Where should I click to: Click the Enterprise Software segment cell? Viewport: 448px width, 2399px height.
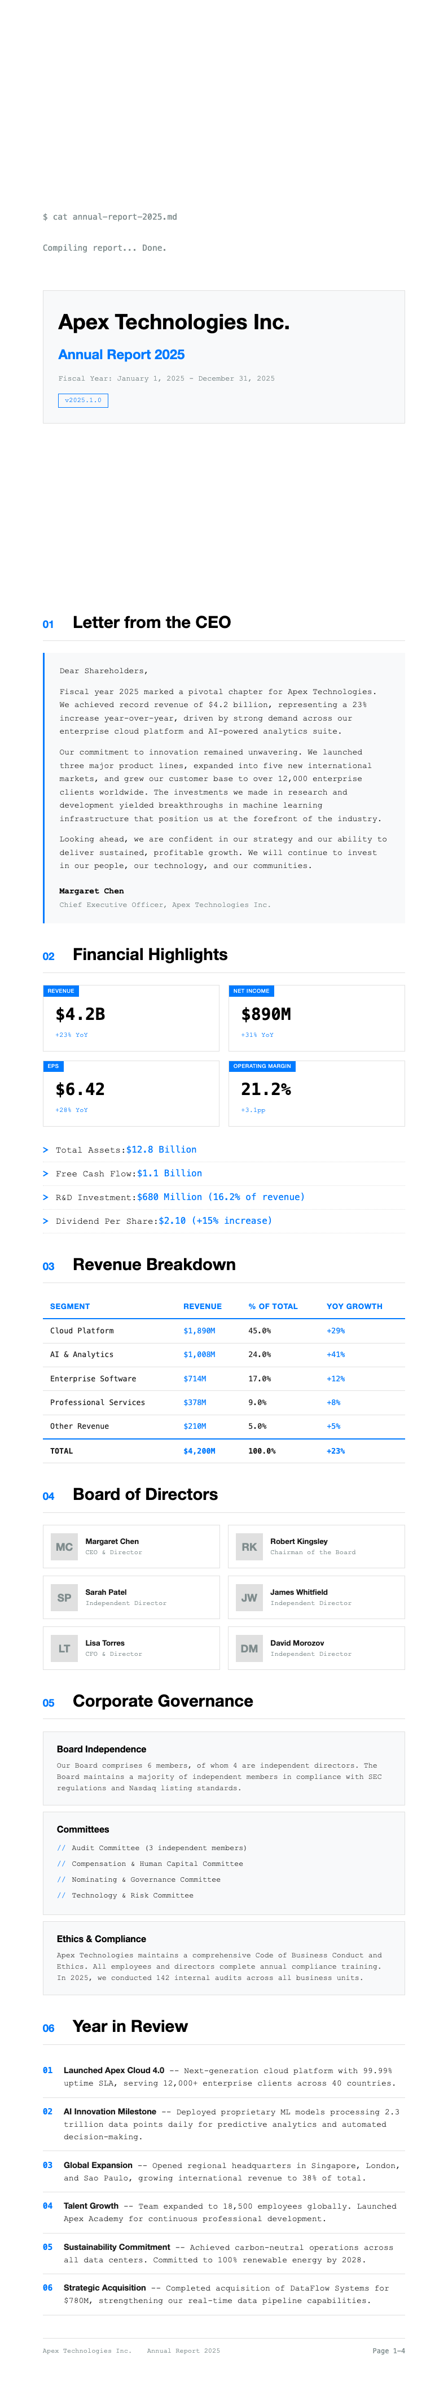[93, 1379]
